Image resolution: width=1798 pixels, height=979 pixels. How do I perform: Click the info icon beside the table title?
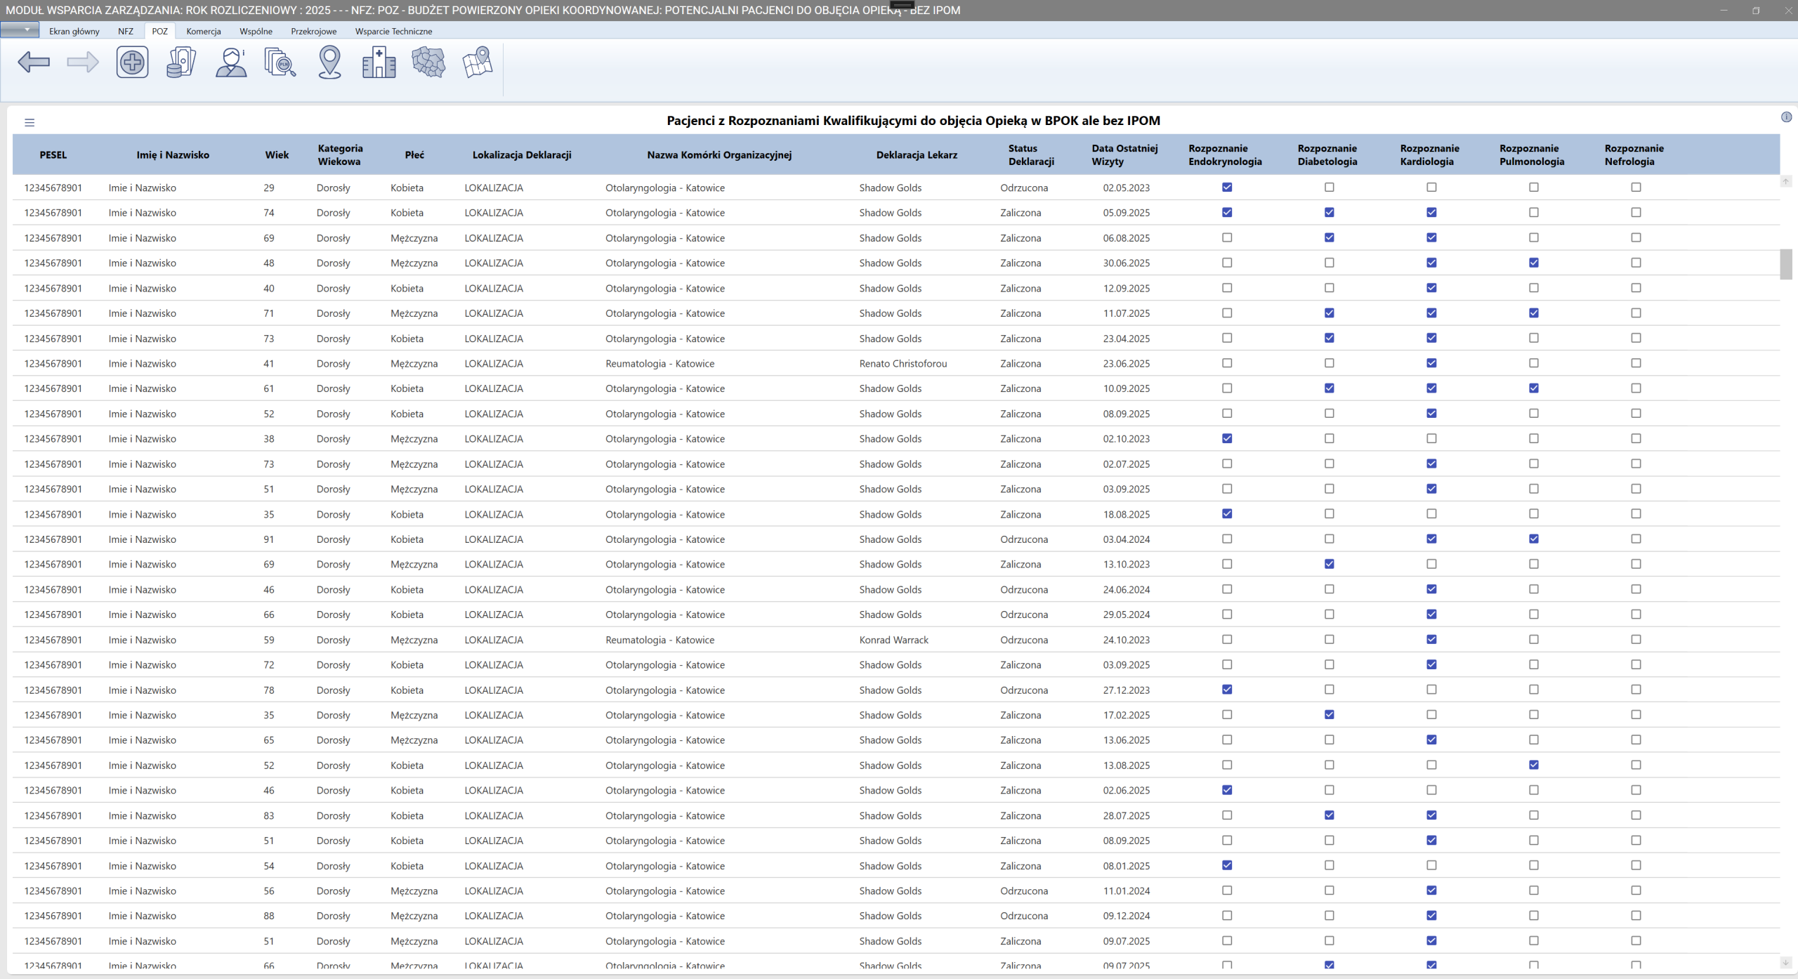pyautogui.click(x=1786, y=117)
